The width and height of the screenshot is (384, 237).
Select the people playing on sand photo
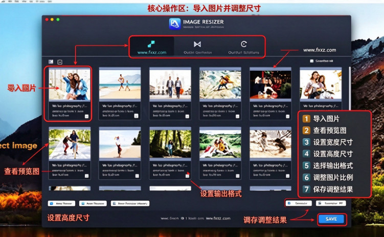270,144
